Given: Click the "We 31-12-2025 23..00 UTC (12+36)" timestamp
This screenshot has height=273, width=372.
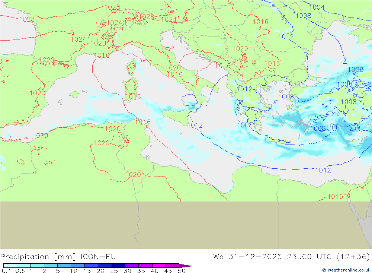Looking at the screenshot, I should click(291, 257).
